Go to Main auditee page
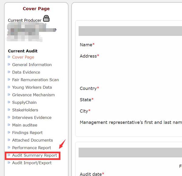Viewport: 182px width, 176px height. click(25, 125)
